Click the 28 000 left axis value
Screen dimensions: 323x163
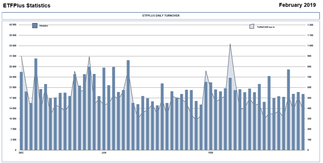point(13,67)
